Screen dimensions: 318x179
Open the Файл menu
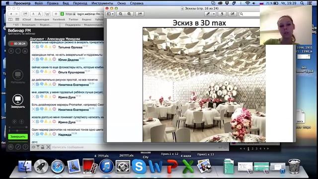click(39, 3)
